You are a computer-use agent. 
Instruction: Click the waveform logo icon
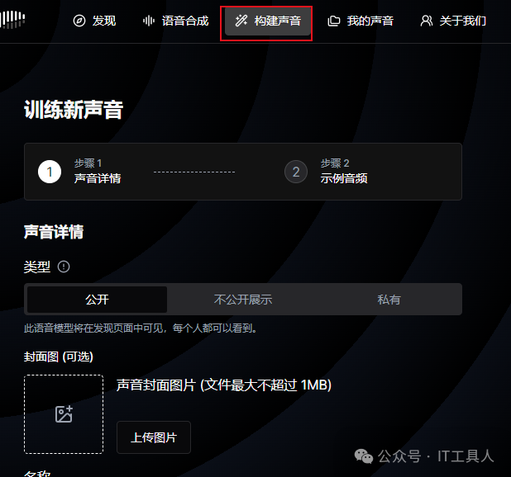tap(12, 20)
